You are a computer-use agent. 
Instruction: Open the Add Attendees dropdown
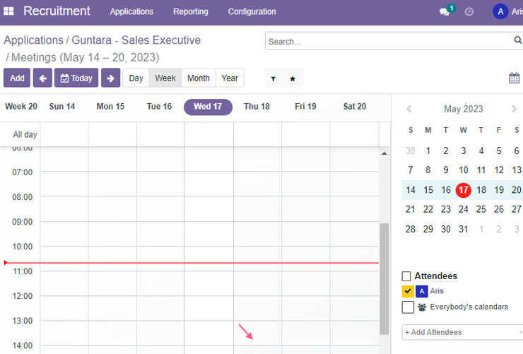point(462,332)
